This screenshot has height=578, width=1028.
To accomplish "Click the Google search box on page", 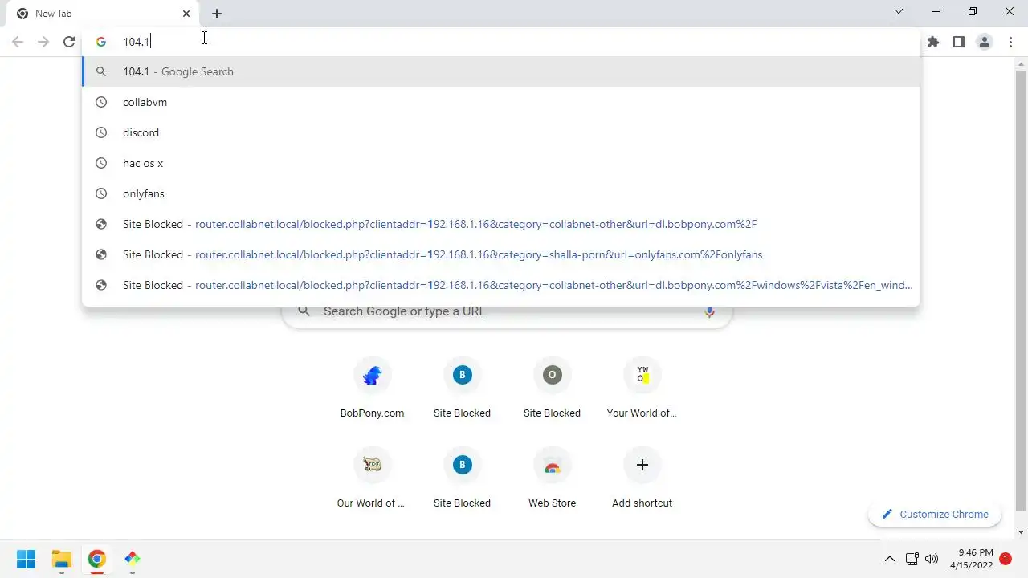I will 507,311.
